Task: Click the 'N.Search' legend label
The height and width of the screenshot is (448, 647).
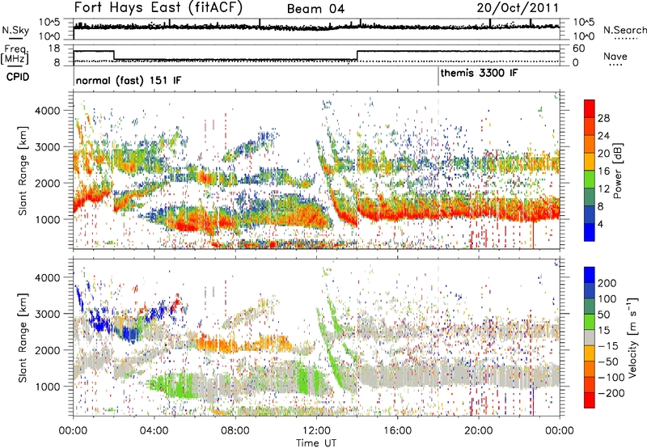Action: pyautogui.click(x=624, y=30)
